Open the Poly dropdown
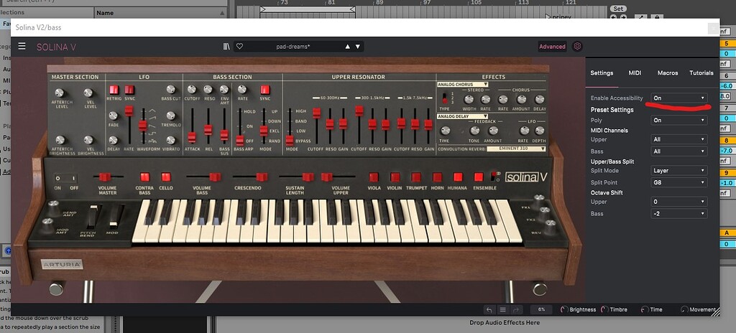The image size is (736, 333). click(679, 120)
